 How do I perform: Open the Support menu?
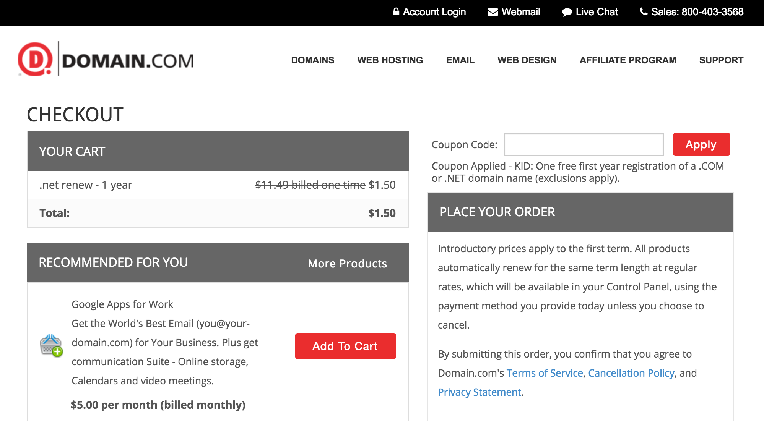click(721, 60)
